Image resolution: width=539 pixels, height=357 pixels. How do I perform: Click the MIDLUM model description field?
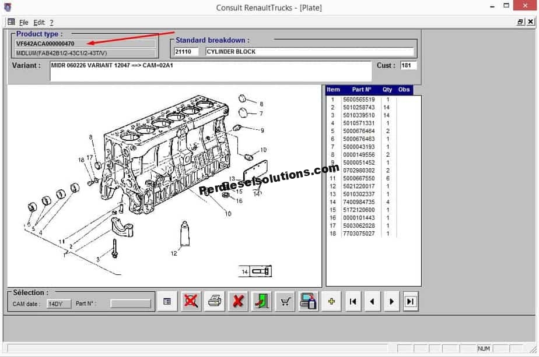pyautogui.click(x=85, y=53)
